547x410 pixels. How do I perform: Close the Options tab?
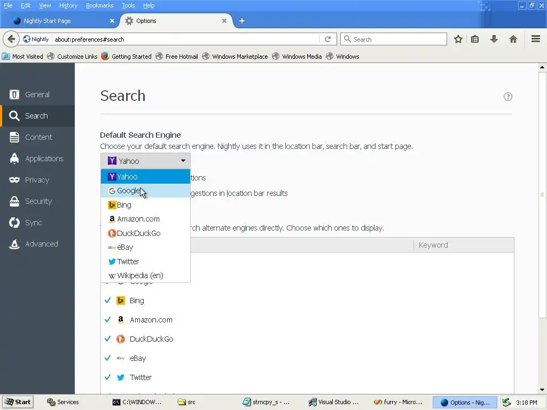click(224, 21)
